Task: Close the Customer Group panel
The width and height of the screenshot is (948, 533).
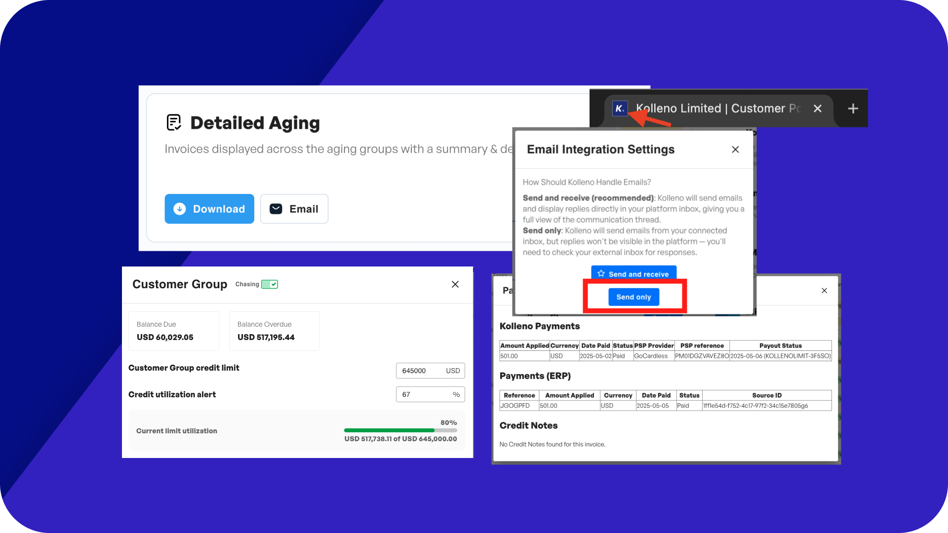Action: click(x=455, y=284)
